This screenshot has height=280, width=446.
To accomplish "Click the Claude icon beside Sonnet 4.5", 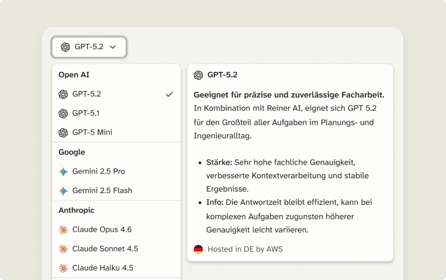I will click(x=63, y=249).
